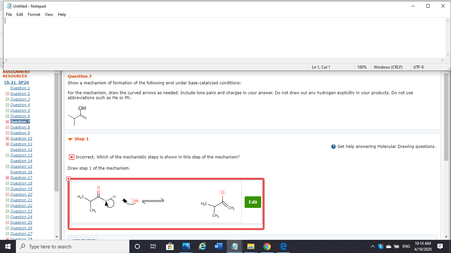The image size is (451, 253).
Task: Click the Help question mark for Molecular Drawing
Action: [x=333, y=146]
